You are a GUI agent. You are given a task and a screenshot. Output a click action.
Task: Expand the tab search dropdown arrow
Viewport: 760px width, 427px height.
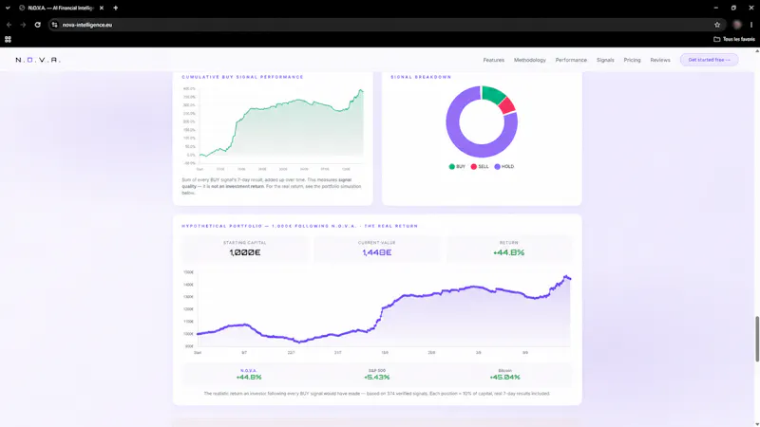click(x=8, y=8)
